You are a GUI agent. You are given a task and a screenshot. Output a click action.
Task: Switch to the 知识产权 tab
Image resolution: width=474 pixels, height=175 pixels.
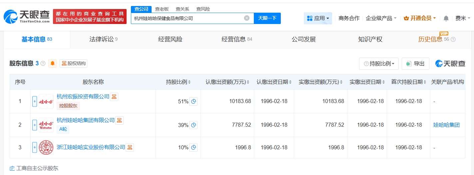(x=370, y=39)
